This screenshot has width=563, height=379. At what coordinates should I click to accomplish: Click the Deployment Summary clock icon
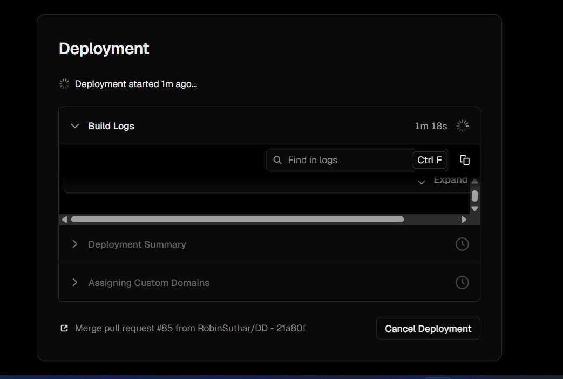coord(462,244)
